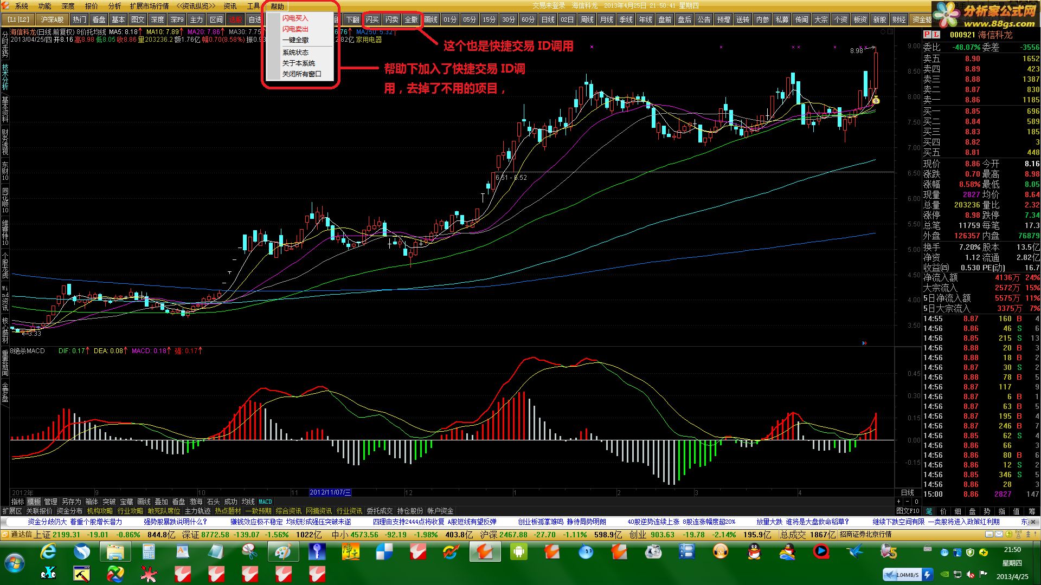Click the 通达信 logo icon in status bar
Viewport: 1041px width, 585px height.
[5, 535]
